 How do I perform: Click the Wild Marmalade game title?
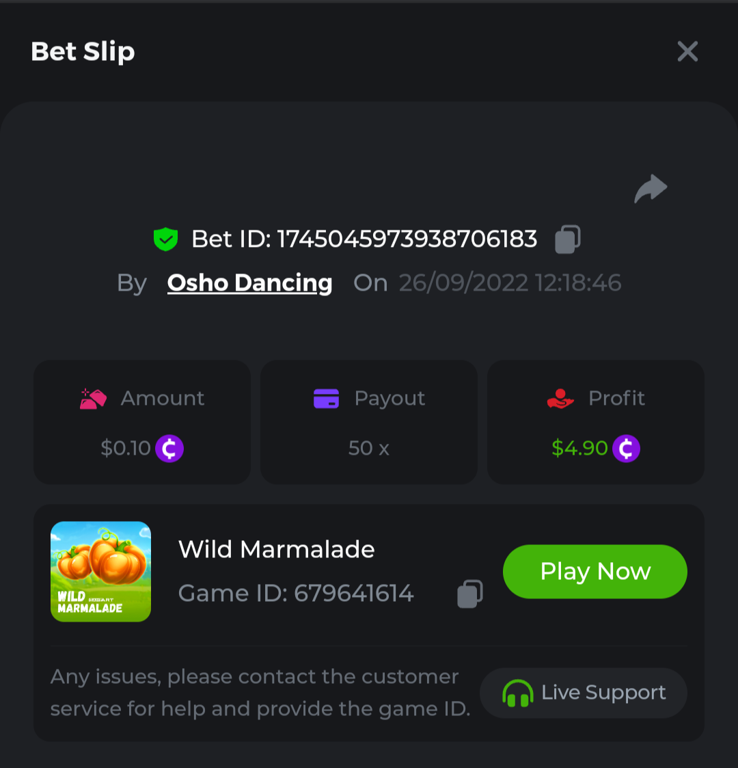coord(276,549)
